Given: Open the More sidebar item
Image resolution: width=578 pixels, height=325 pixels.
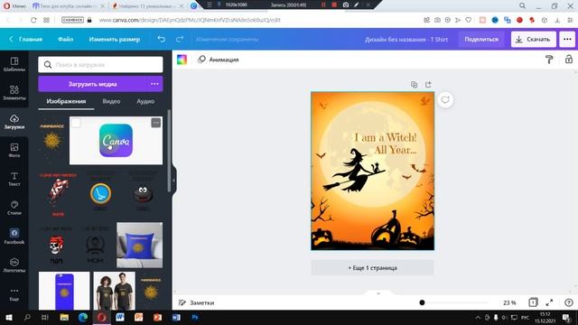Looking at the screenshot, I should [14, 294].
